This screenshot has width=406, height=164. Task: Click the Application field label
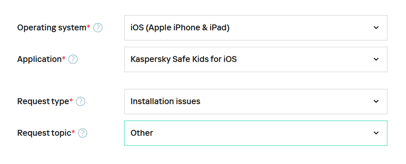click(x=39, y=59)
